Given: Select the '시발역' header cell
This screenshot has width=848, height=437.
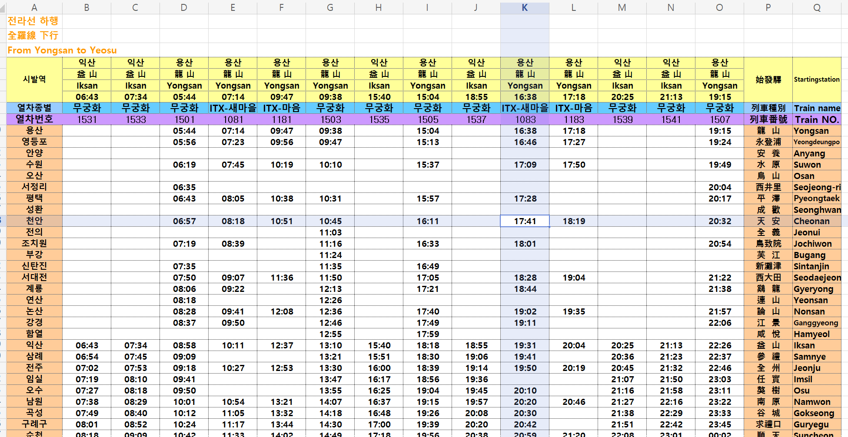Looking at the screenshot, I should (34, 79).
